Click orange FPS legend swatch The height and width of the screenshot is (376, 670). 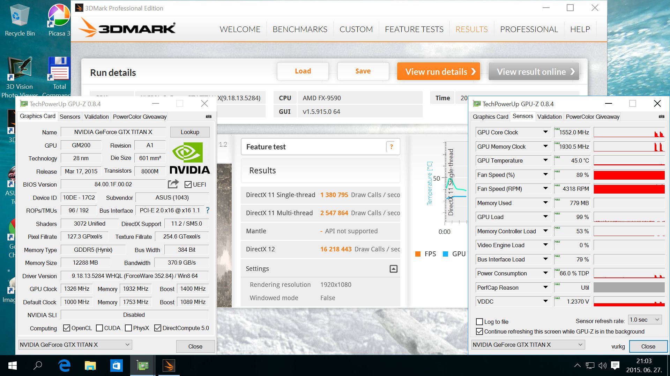click(418, 254)
